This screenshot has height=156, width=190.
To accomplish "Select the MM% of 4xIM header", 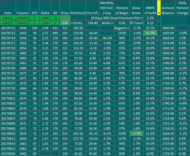I will (x=150, y=8).
